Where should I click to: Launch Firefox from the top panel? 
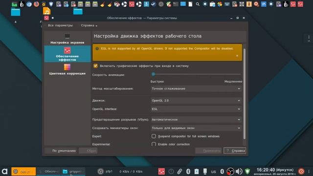36,4
